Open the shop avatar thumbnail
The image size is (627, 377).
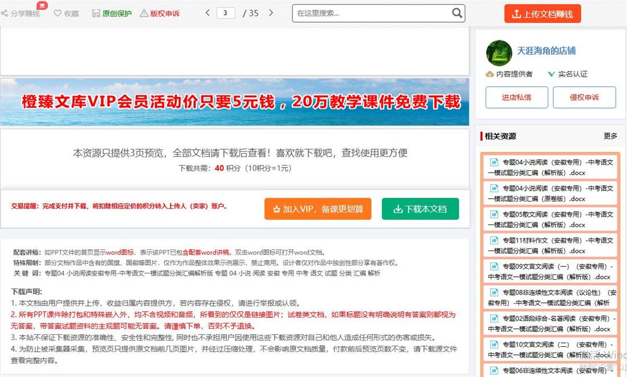click(499, 53)
